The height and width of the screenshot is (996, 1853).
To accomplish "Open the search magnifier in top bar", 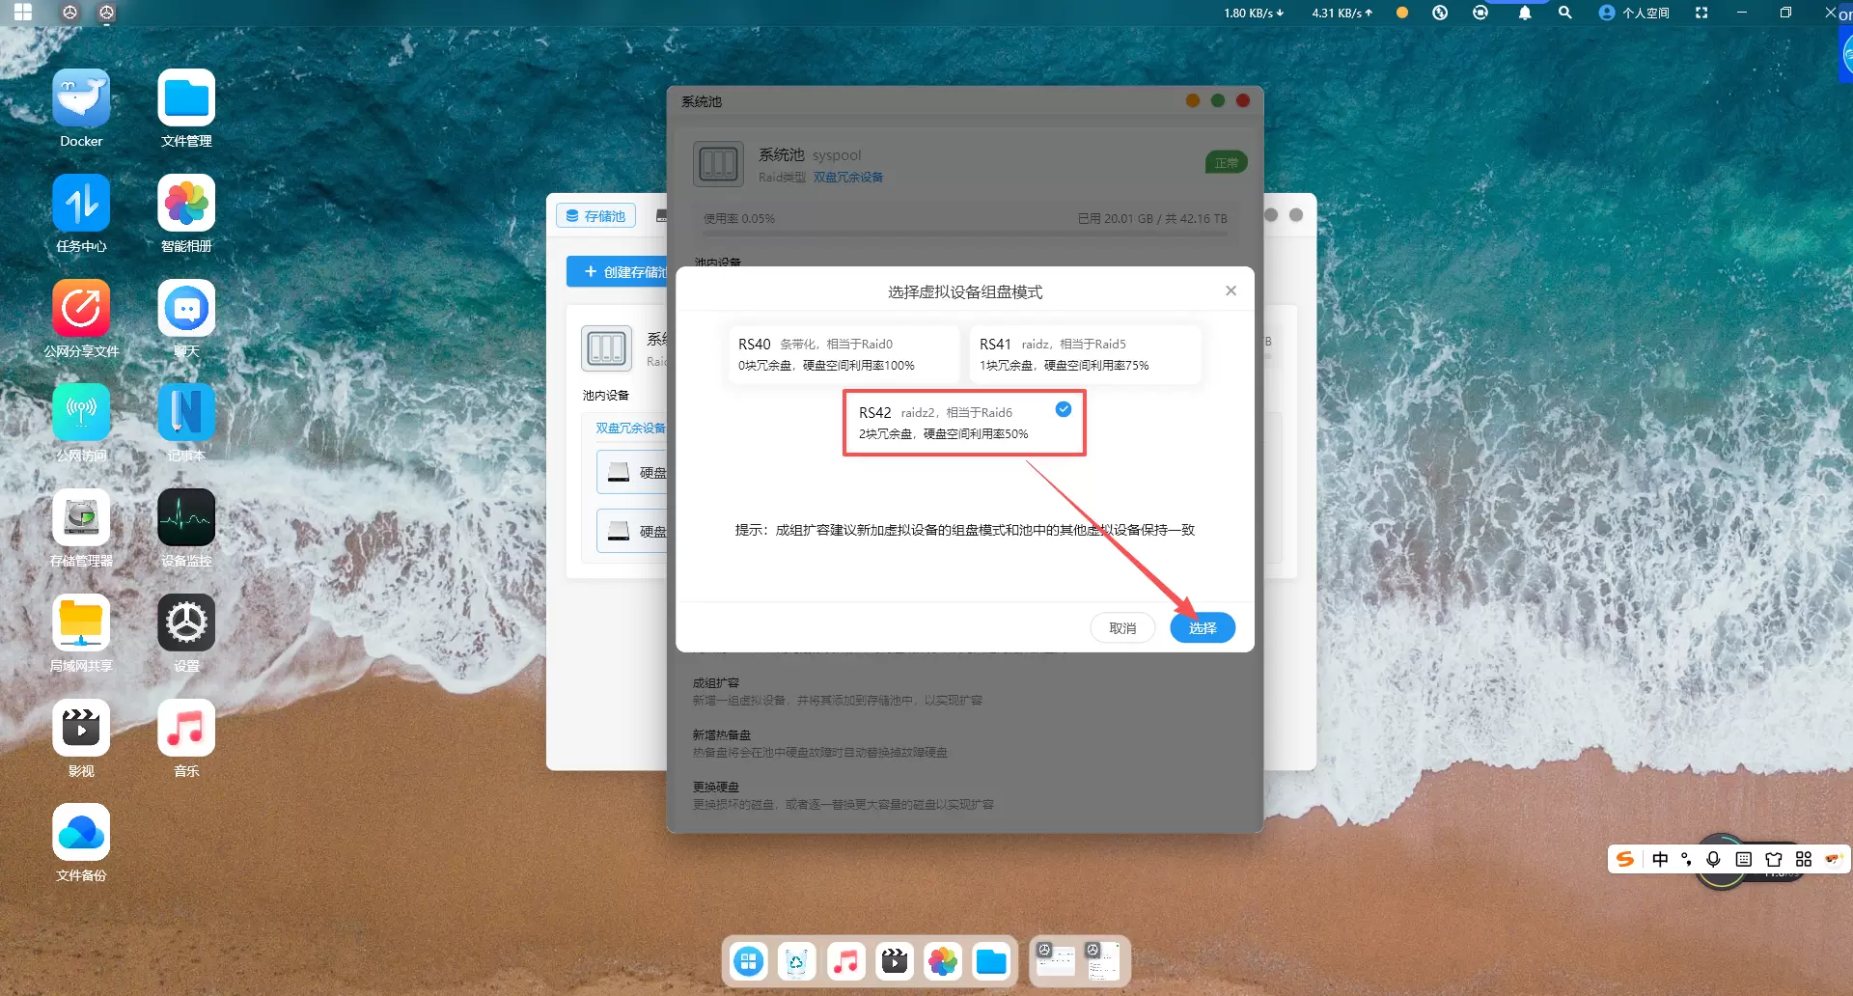I will coord(1564,13).
